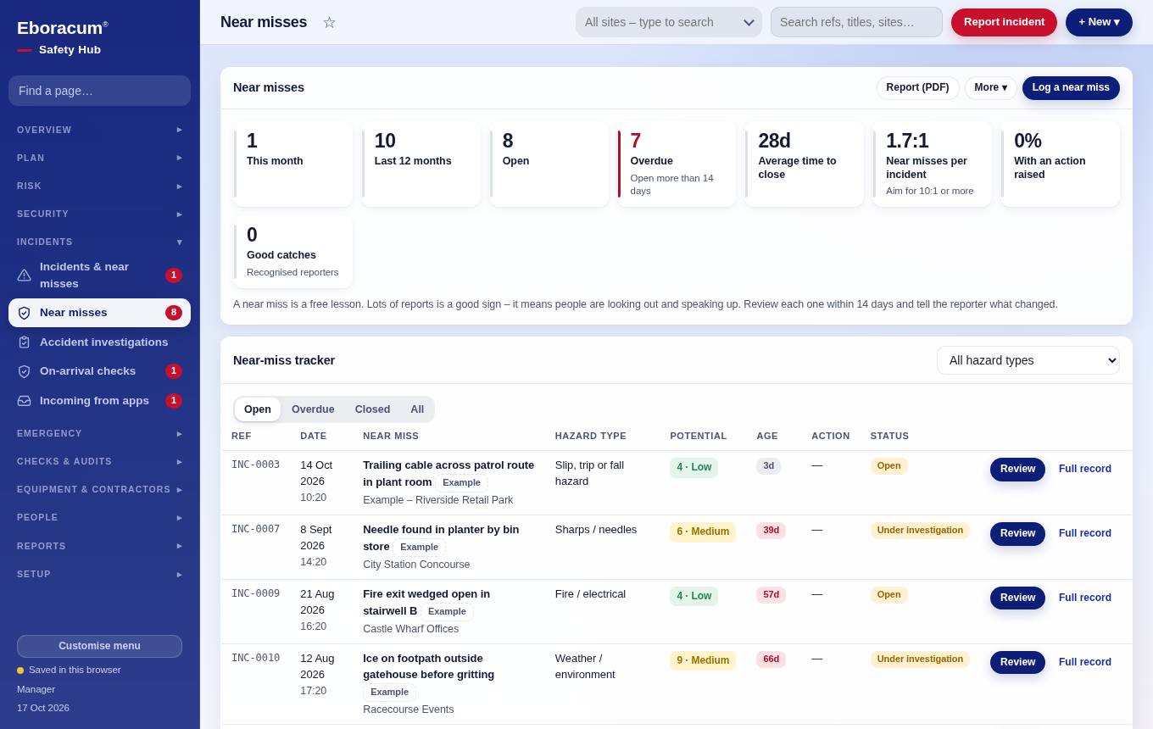
Task: Expand the Plan menu section
Action: (99, 158)
